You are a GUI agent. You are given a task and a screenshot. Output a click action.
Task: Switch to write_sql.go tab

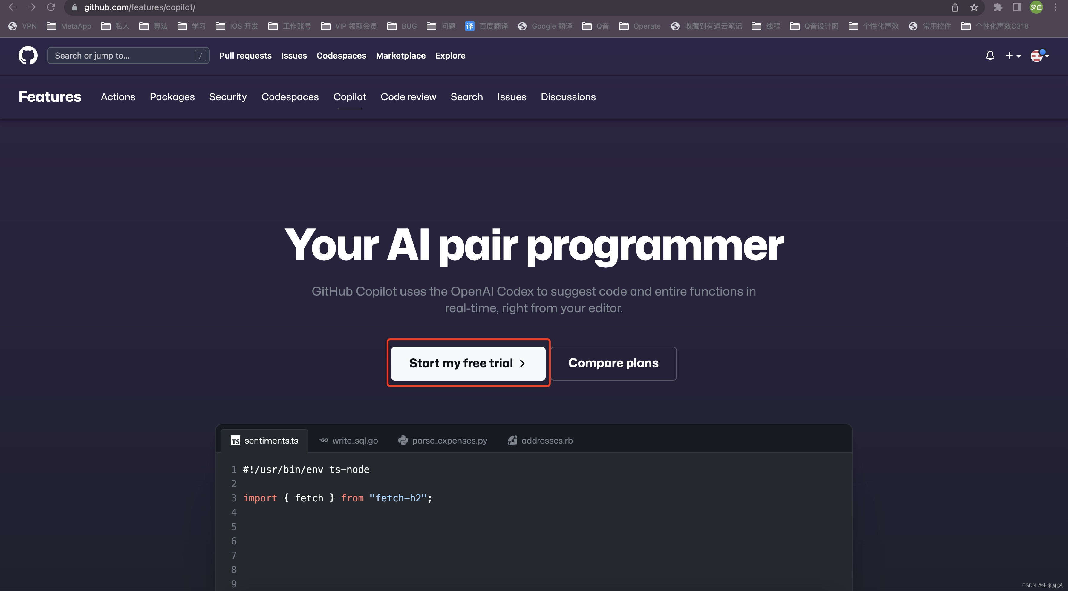[349, 441]
